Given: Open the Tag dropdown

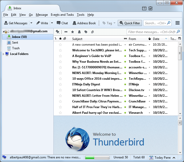Looking at the screenshot, I should point(109,23).
